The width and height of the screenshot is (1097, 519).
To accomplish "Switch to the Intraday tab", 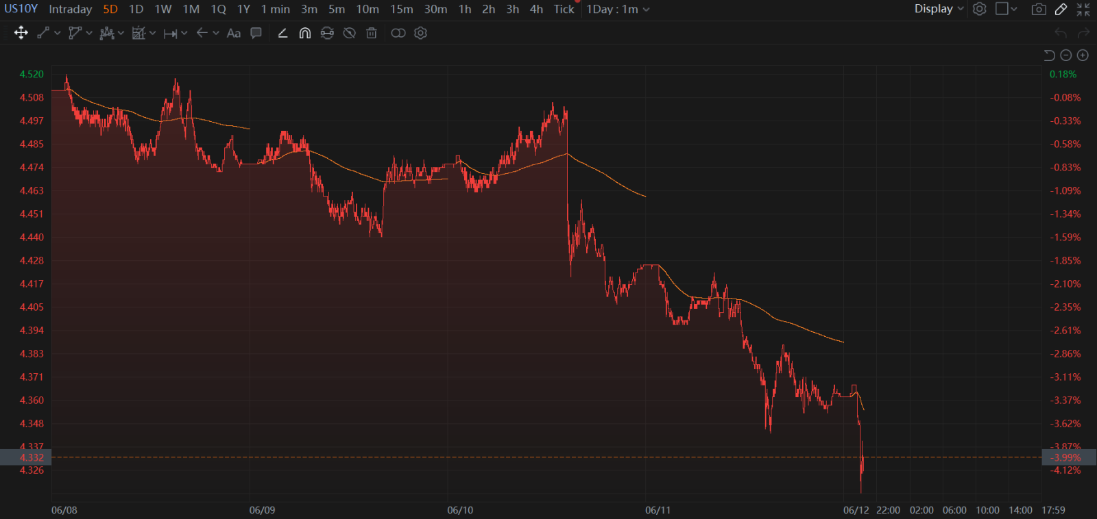I will [70, 10].
